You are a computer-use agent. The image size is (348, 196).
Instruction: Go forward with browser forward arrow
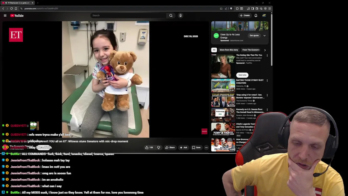(7, 8)
